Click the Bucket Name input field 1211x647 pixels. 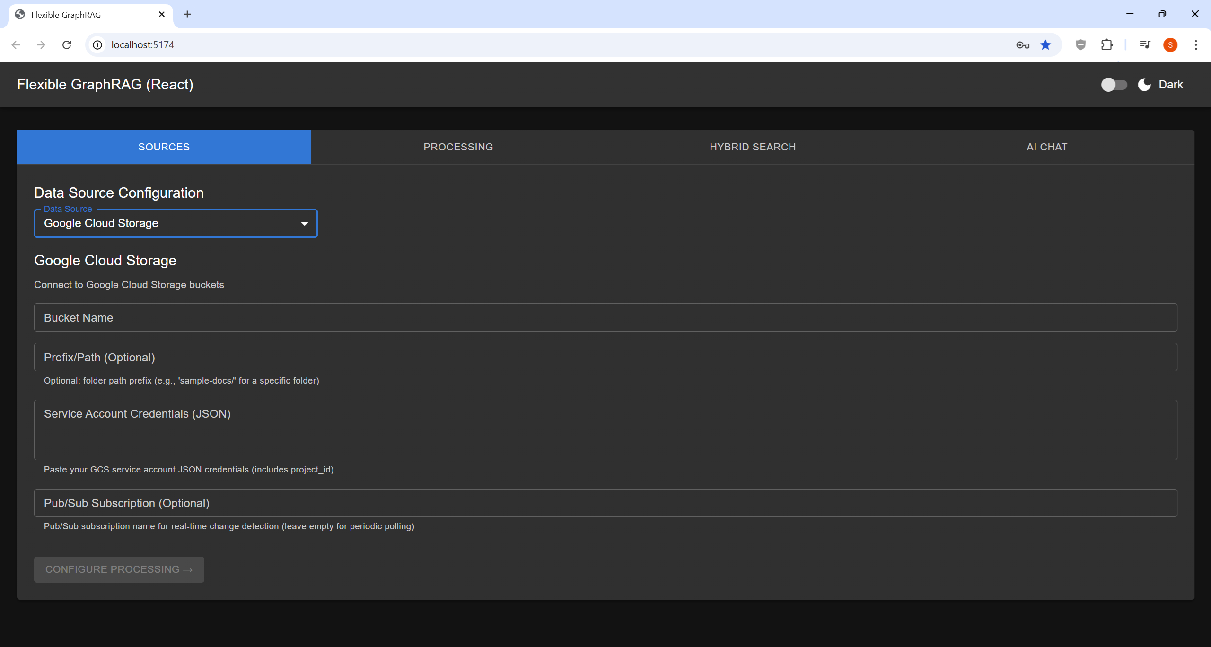605,317
